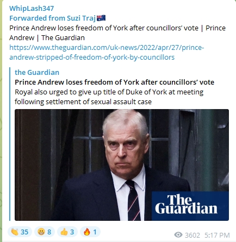Click the Australian flag emoji beside Suzi Traj

[x=101, y=18]
